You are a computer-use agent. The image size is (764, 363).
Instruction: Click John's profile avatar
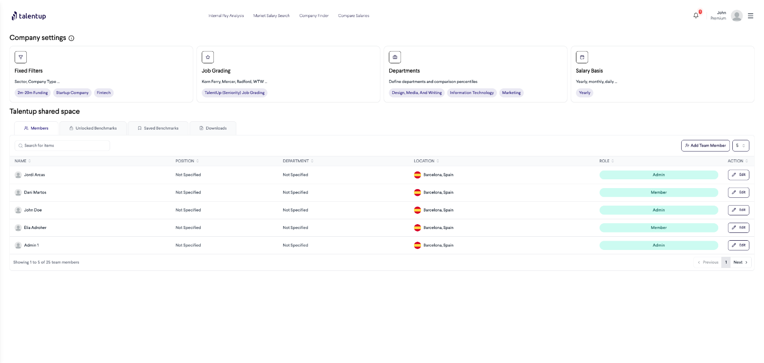[736, 16]
